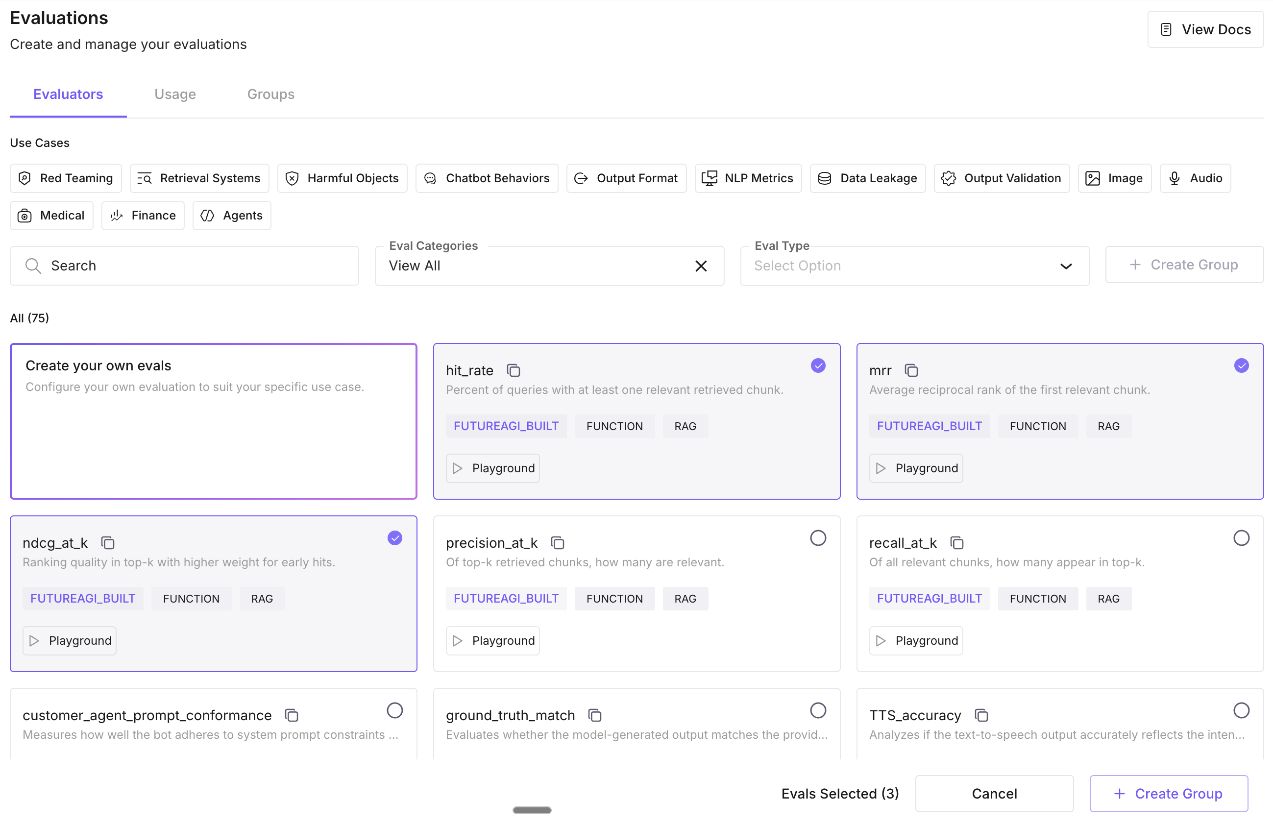Click copy icon beside TTS_accuracy
The height and width of the screenshot is (825, 1273).
coord(981,715)
